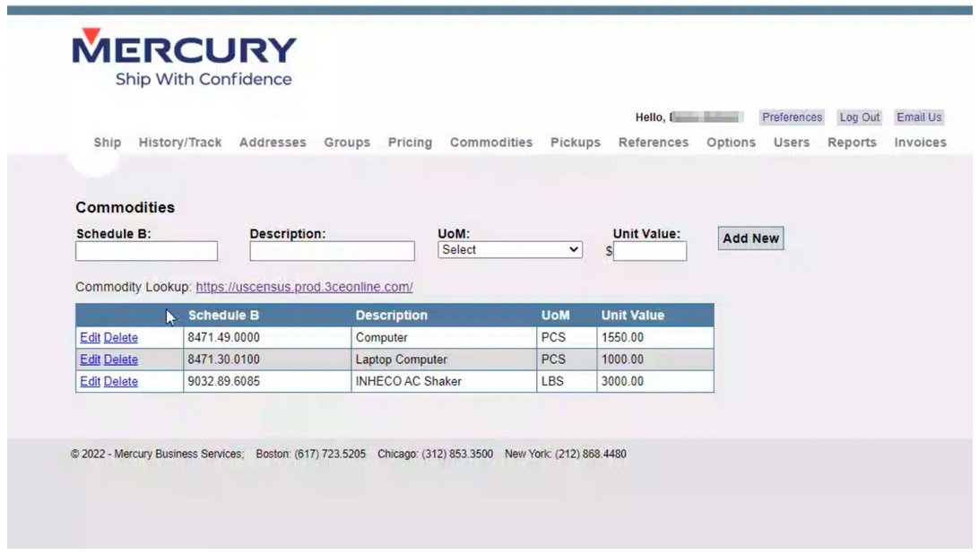This screenshot has width=979, height=555.
Task: Click the Mercury Business Services copyright text
Action: tap(157, 454)
